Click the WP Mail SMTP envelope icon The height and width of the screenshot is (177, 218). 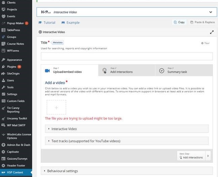[x=3, y=125]
